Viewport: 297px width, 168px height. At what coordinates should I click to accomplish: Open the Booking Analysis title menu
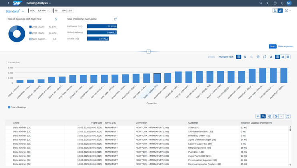click(39, 3)
